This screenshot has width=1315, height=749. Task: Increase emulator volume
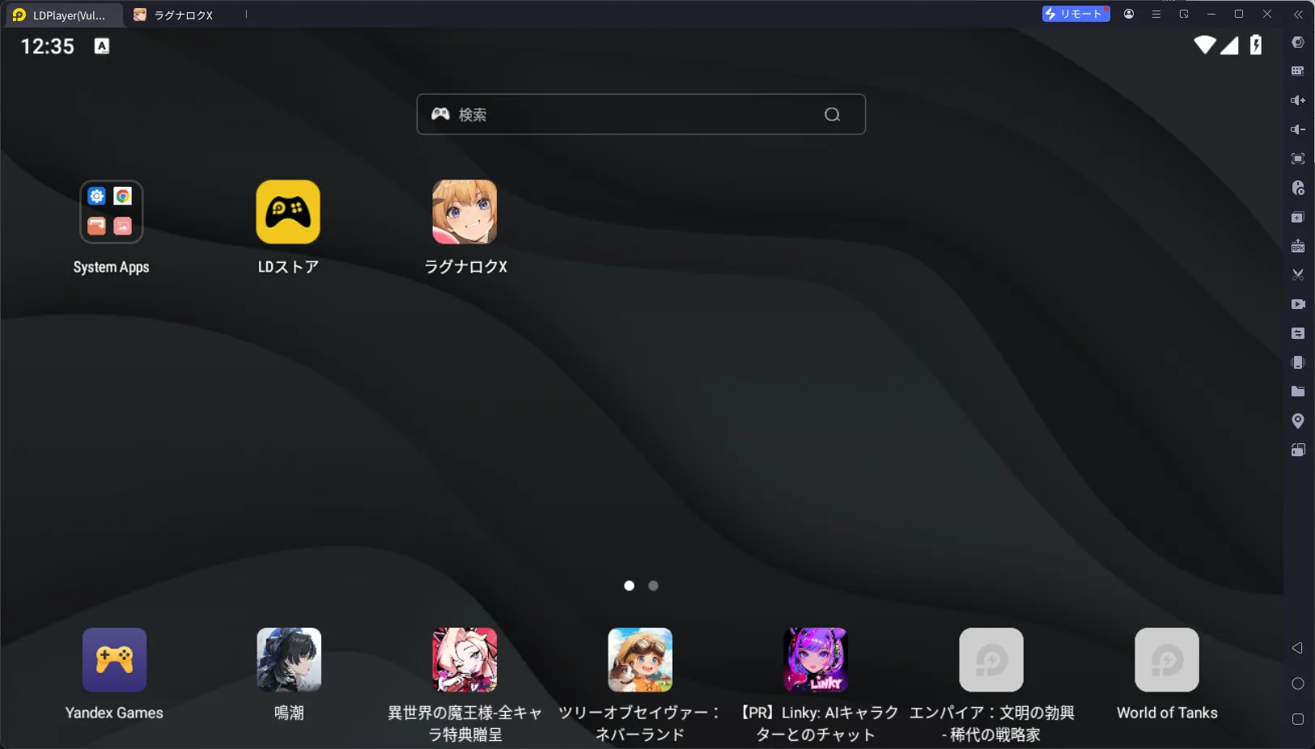coord(1298,99)
